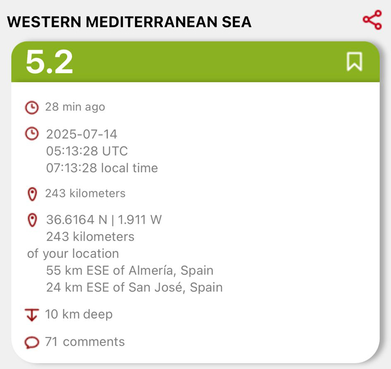
Task: Click the clock icon next to 2025-07-14
Action: pos(32,134)
